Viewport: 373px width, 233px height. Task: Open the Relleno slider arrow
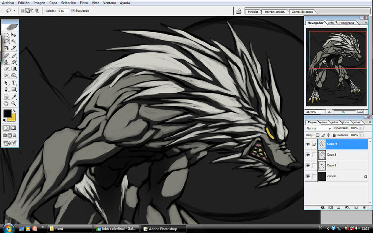(x=361, y=135)
